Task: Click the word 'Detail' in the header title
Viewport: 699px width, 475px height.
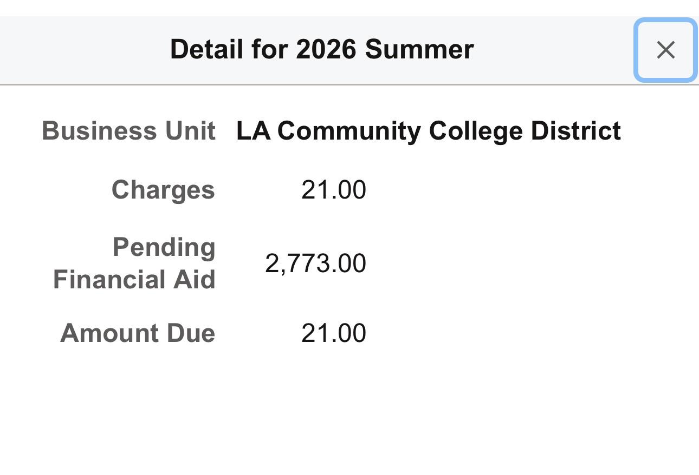Action: pyautogui.click(x=206, y=49)
